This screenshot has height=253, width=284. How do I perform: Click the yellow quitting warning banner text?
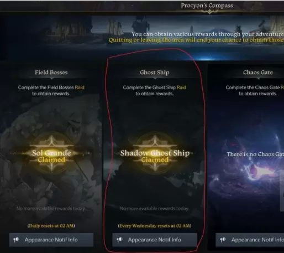(196, 40)
